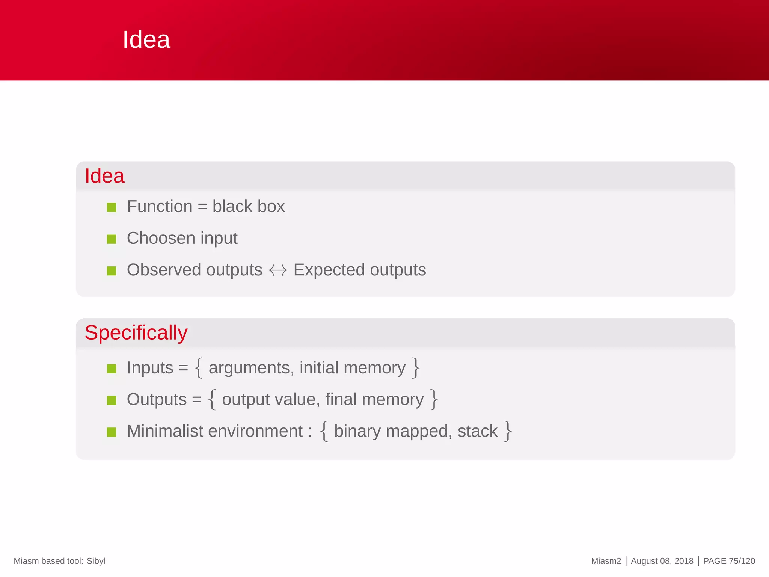The width and height of the screenshot is (769, 577).
Task: Click green bullet beside 'Function = black box'
Action: click(112, 207)
